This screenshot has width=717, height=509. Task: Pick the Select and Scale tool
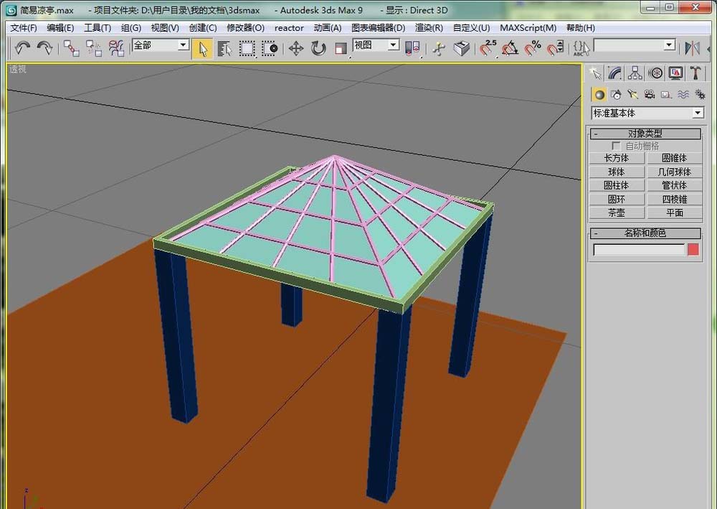coord(341,49)
